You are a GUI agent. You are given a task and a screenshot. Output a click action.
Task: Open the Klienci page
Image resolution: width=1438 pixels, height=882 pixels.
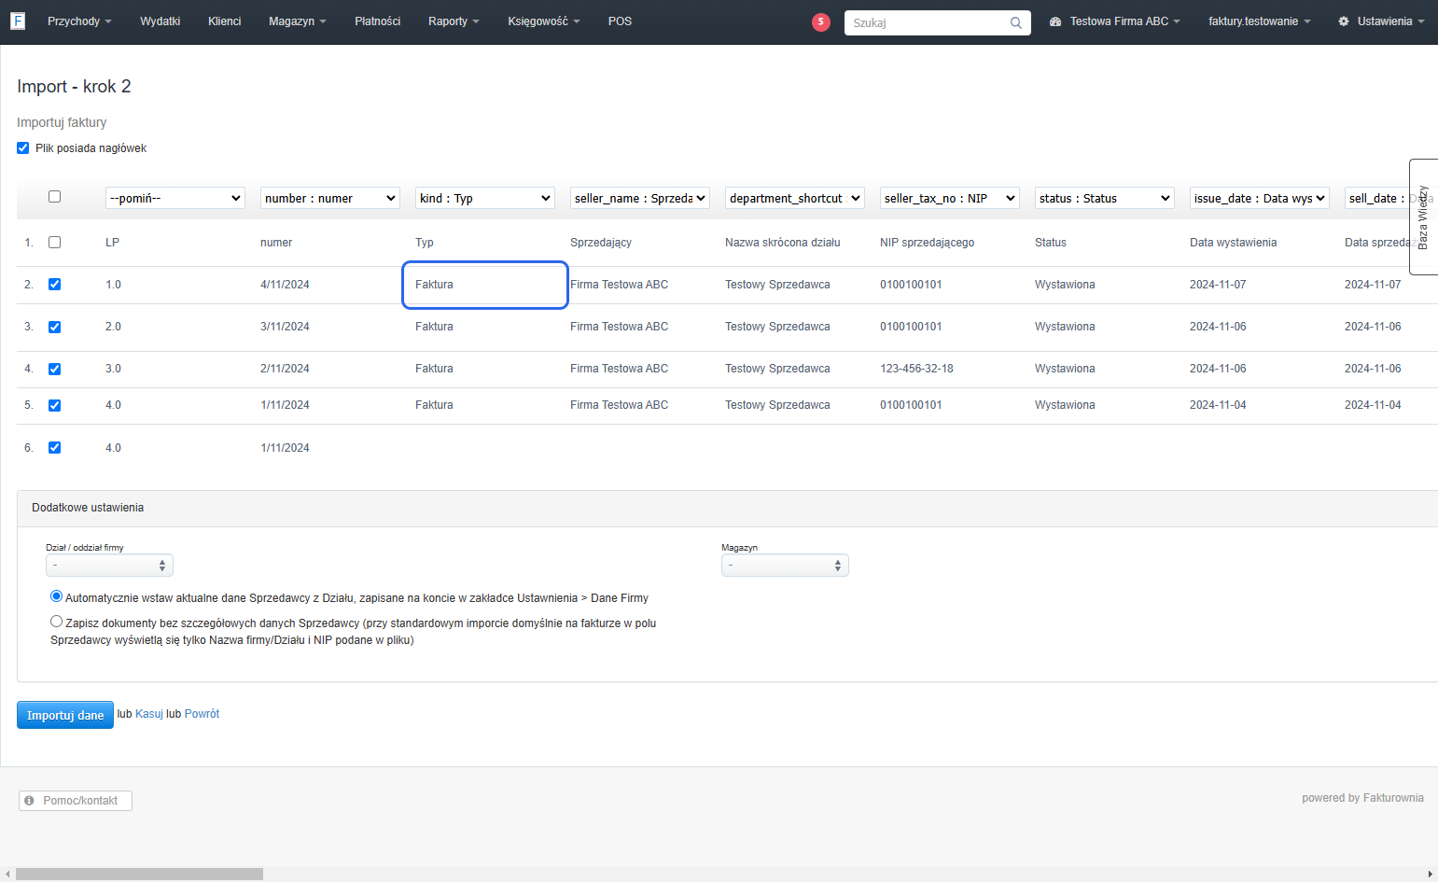pos(225,21)
